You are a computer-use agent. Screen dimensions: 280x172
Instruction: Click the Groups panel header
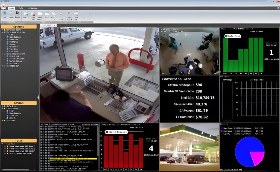(x=19, y=103)
